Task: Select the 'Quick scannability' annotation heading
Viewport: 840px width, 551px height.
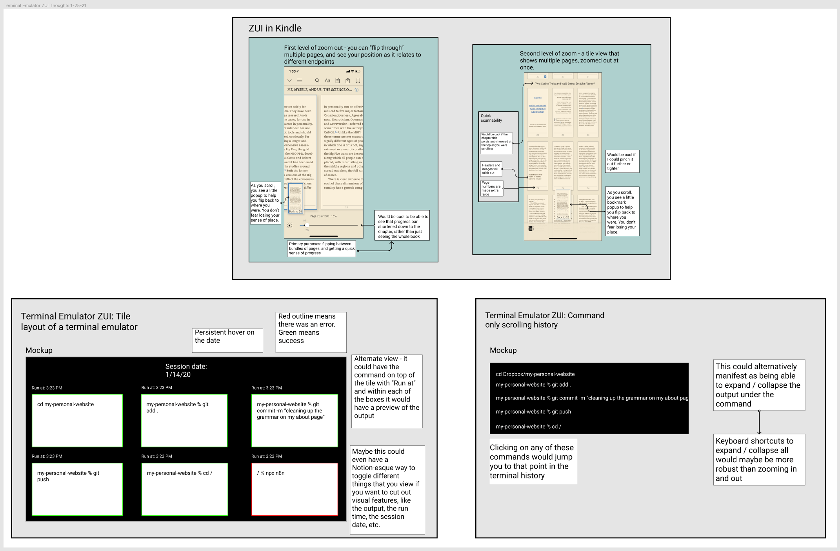Action: click(491, 118)
